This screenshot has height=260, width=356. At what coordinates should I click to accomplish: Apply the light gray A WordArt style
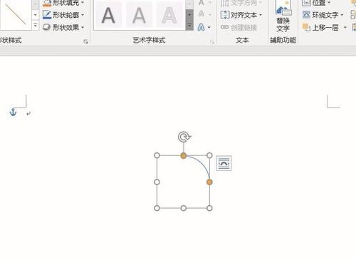point(139,15)
